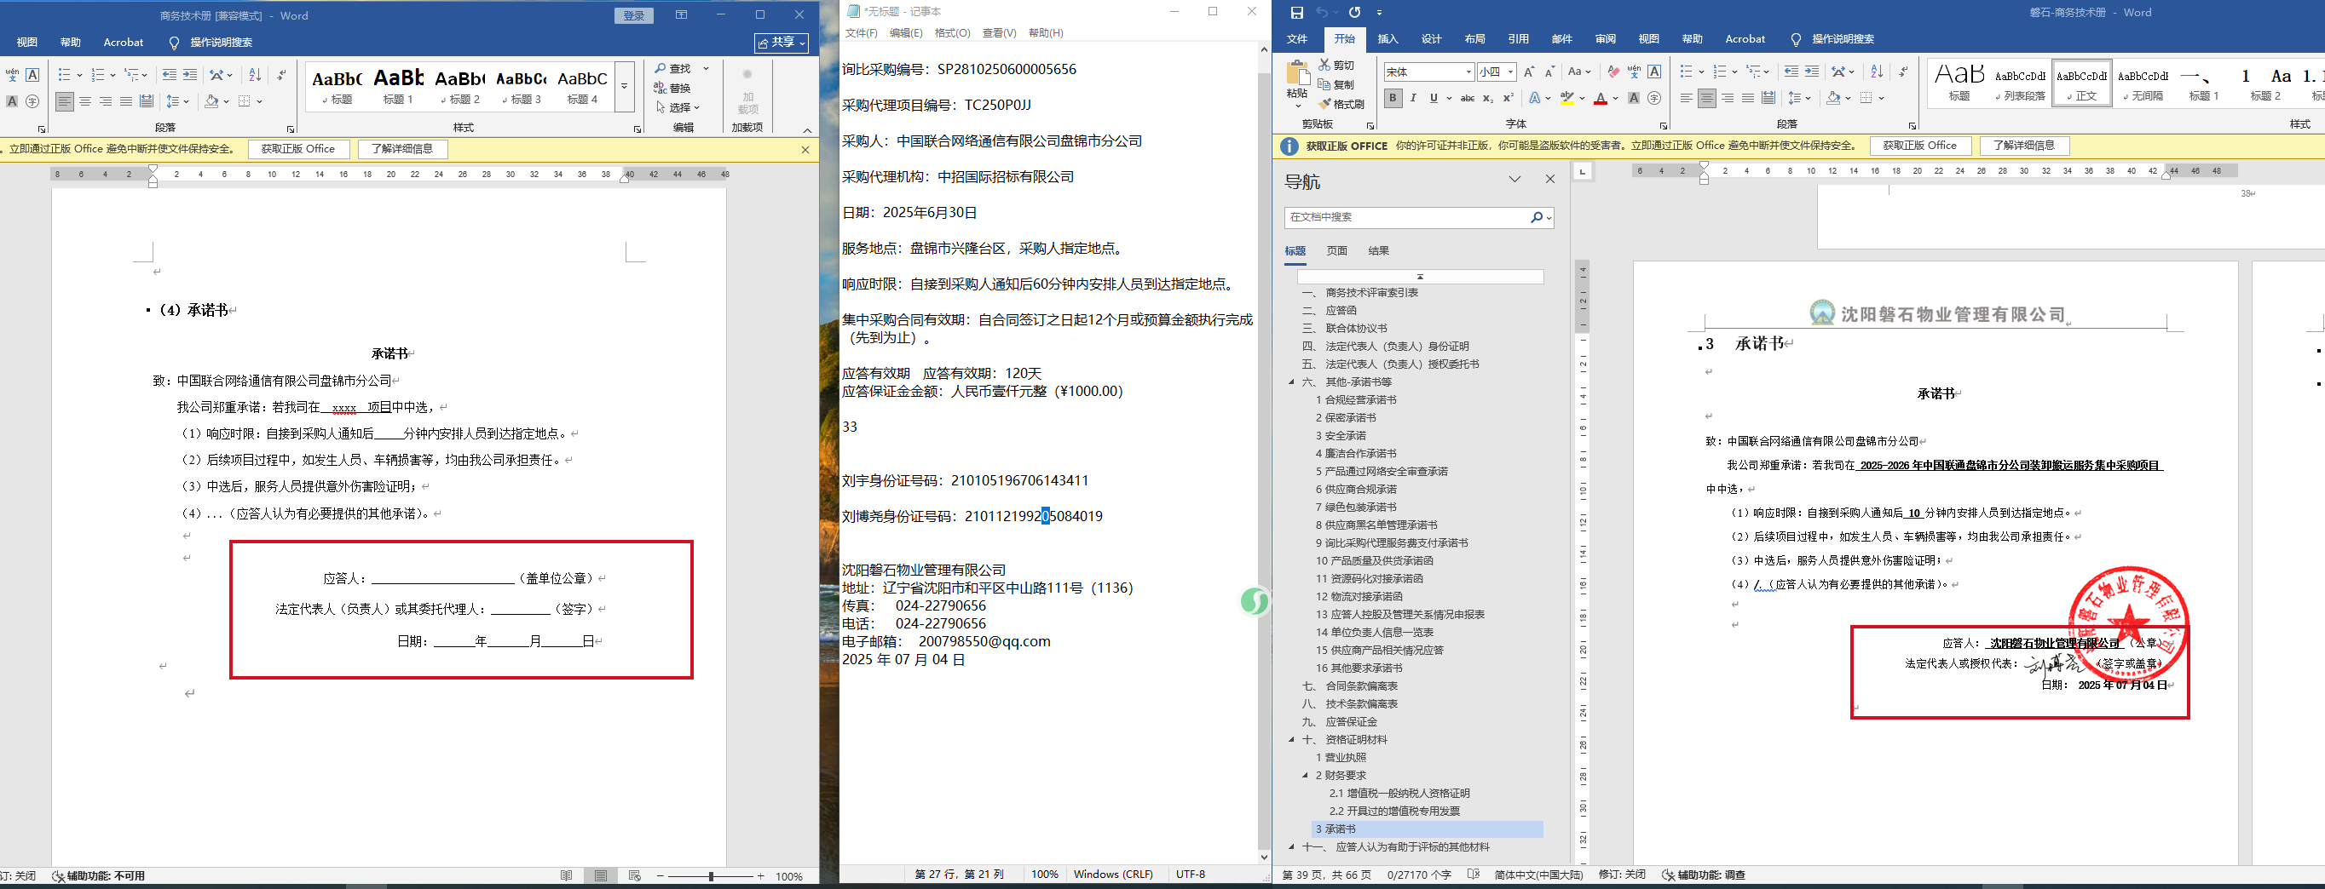Screen dimensions: 2325x889
Task: Apply yellow text highlight color in right Word
Action: (1566, 98)
